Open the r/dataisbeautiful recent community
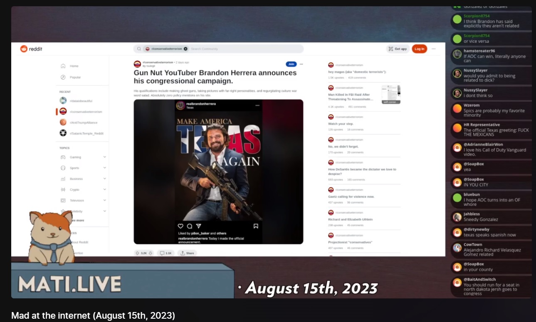 tap(81, 101)
